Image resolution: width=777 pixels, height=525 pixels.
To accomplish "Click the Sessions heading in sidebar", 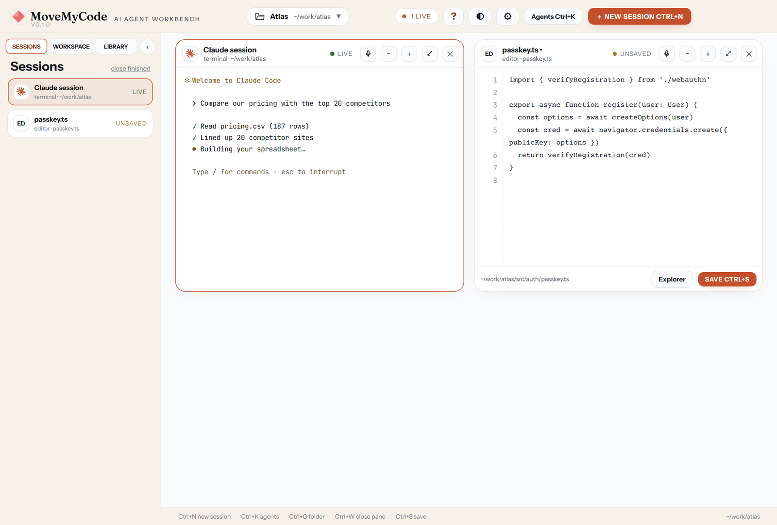I will click(37, 66).
